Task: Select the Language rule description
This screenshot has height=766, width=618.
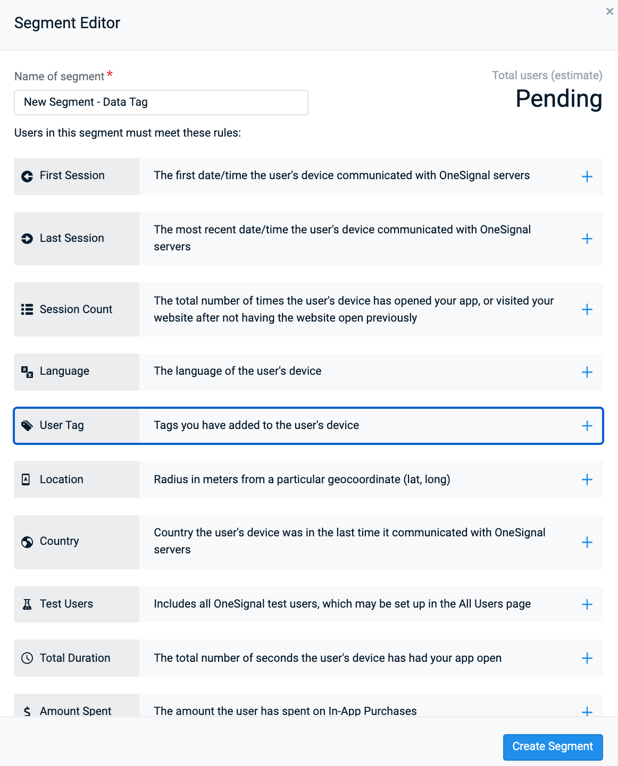Action: coord(238,371)
